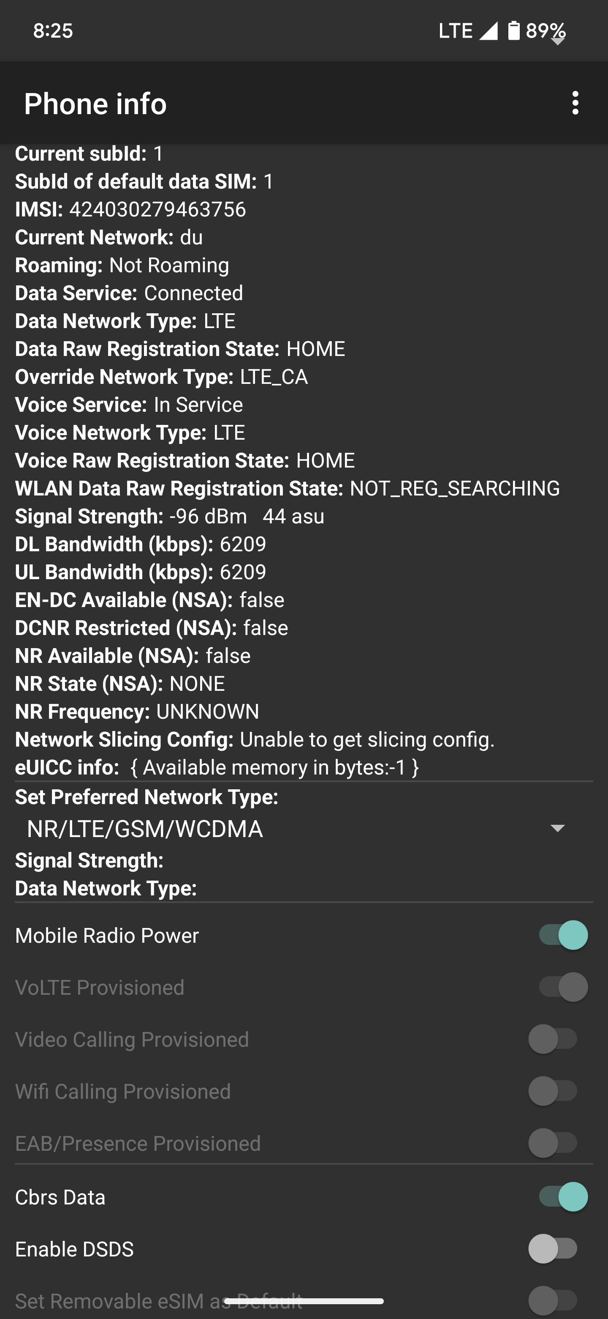608x1319 pixels.
Task: Toggle the VoLTE Provisioned switch
Action: (562, 987)
